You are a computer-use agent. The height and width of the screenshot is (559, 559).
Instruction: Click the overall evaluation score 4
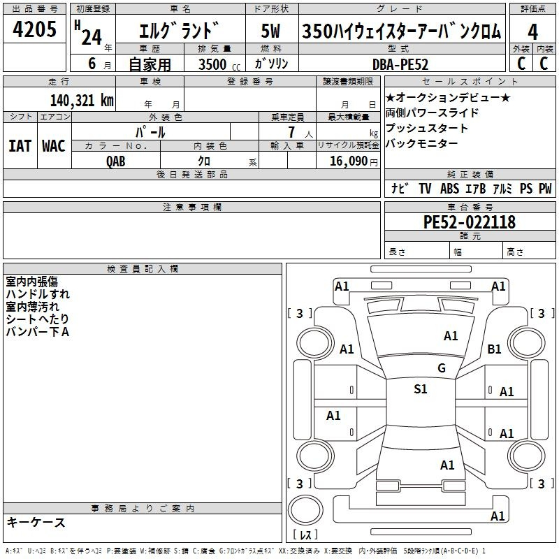click(532, 32)
